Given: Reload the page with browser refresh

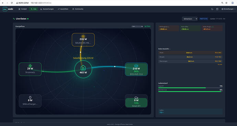Looking at the screenshot, I should pos(12,3).
